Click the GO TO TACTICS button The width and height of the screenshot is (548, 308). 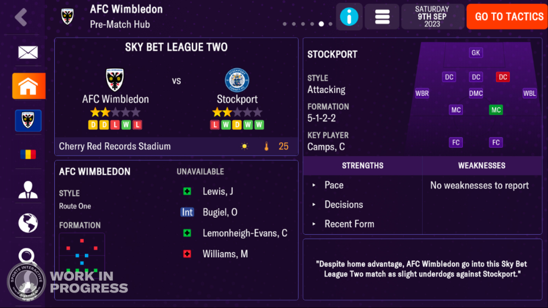507,17
